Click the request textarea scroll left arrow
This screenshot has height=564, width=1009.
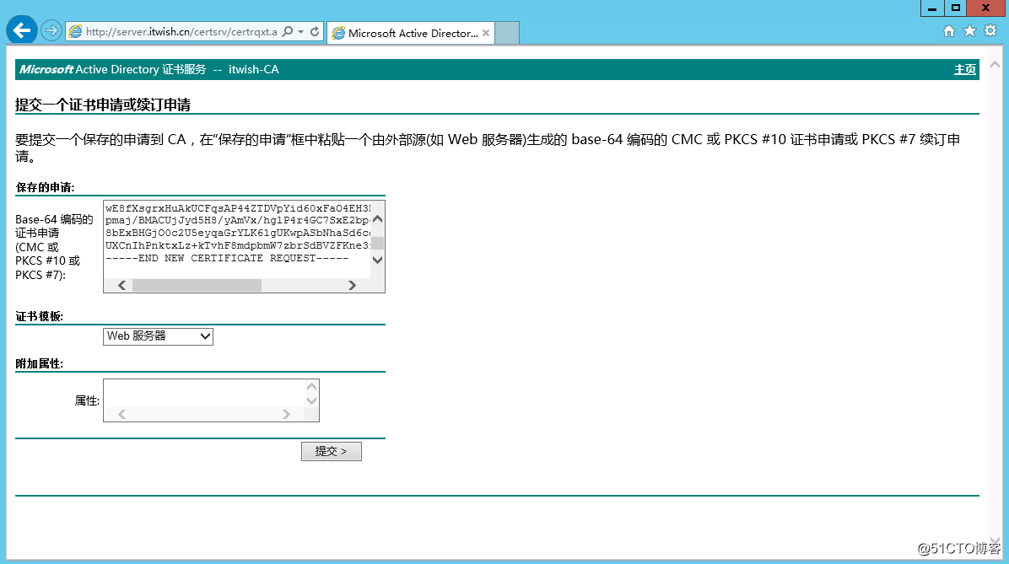pos(121,286)
